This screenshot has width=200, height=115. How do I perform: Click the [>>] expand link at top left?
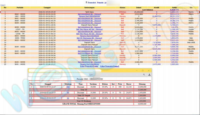(3, 5)
